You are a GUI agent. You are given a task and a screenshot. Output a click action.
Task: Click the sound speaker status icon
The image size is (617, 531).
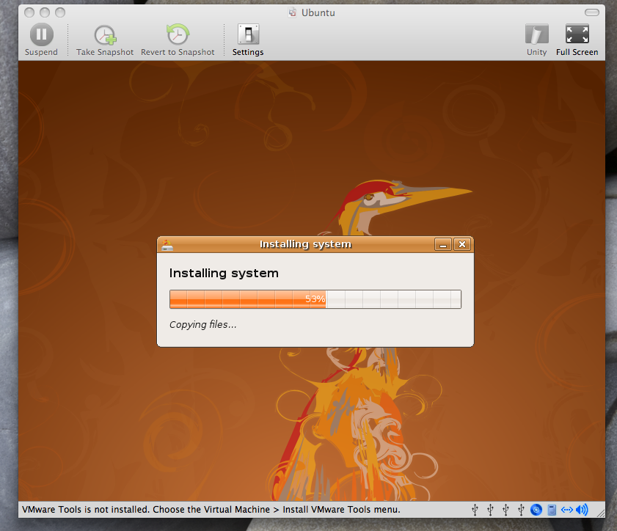point(582,510)
